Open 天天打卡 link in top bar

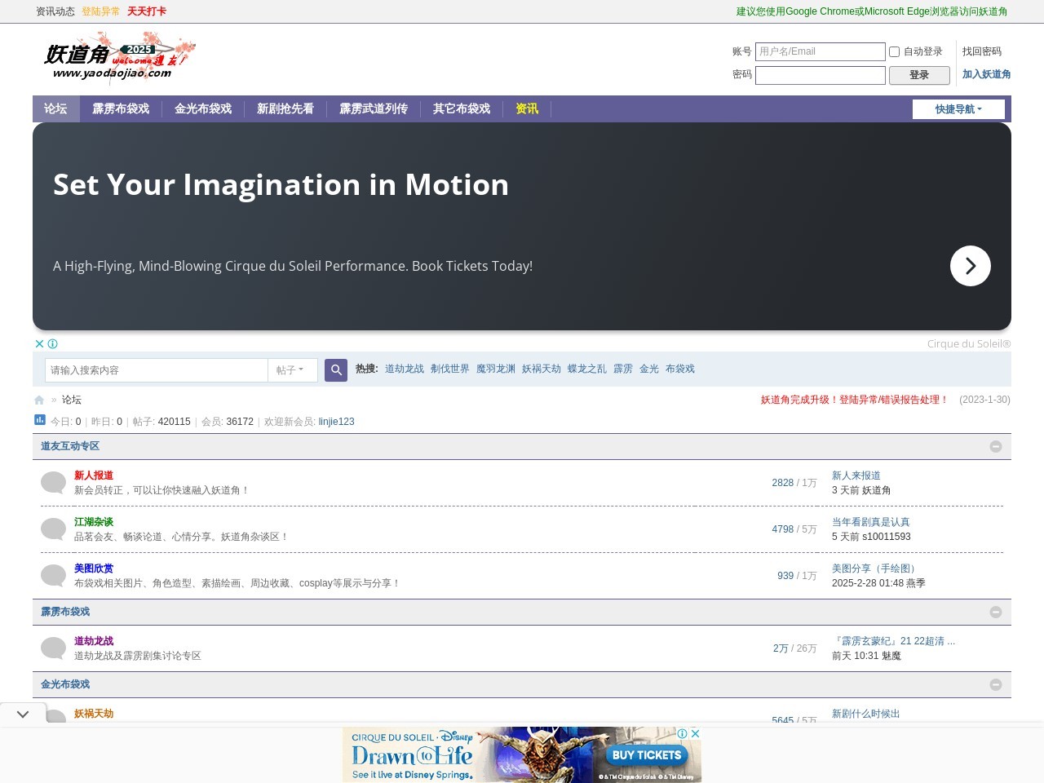[147, 11]
